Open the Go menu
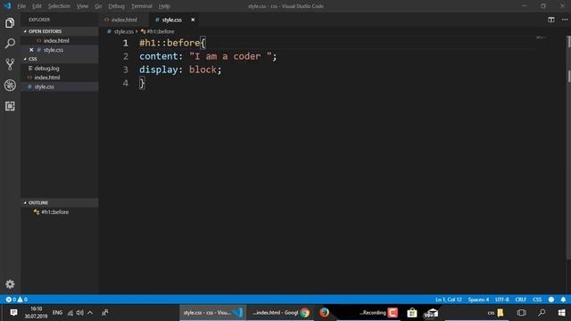 click(98, 6)
